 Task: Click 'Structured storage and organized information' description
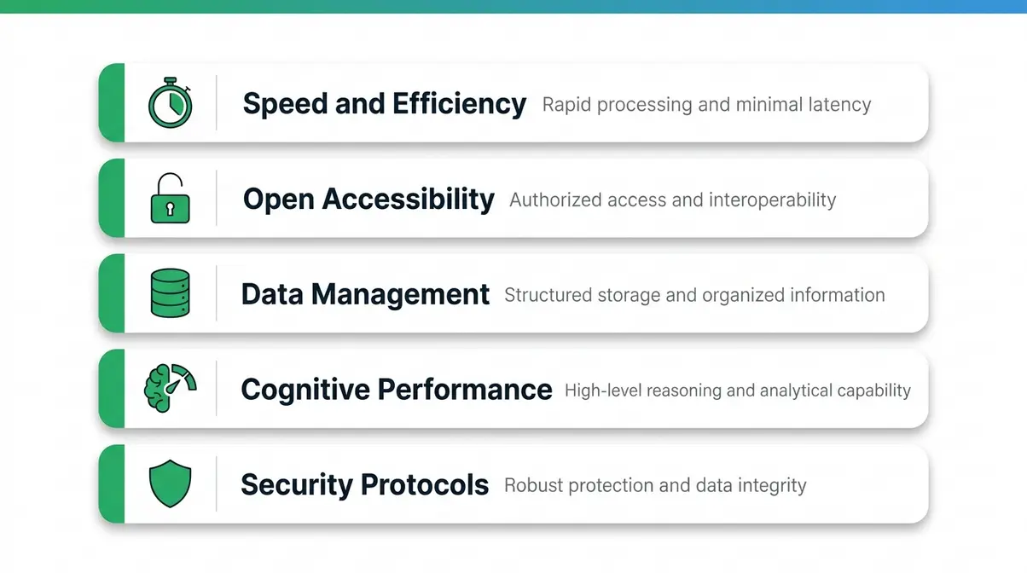coord(695,296)
